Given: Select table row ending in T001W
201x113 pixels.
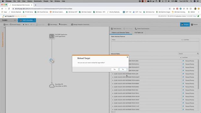Looking at the screenshot, I should pos(154,97).
